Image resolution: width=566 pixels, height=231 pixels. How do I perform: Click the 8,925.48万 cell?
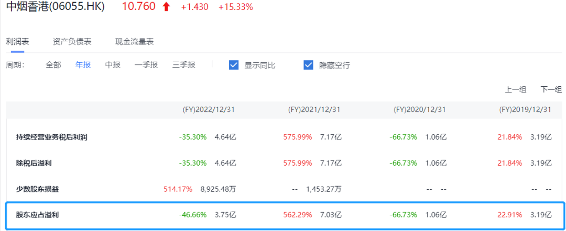[218, 189]
